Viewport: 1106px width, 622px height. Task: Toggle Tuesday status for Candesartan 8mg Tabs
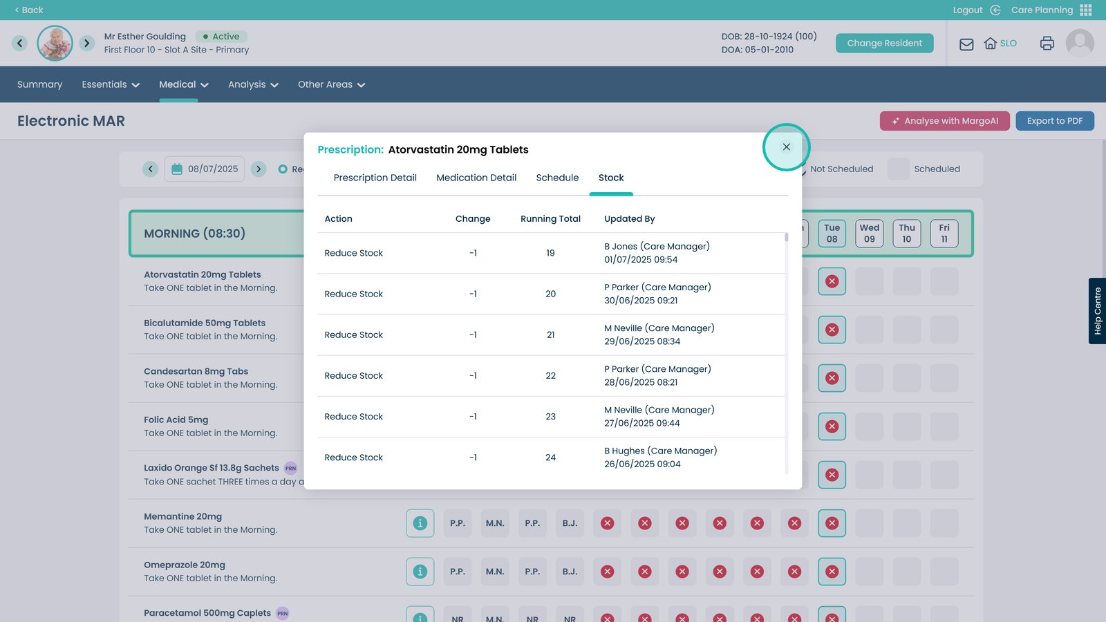832,378
